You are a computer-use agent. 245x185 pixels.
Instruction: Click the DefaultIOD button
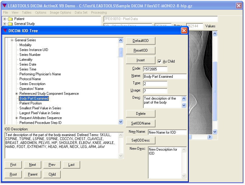coord(140,40)
